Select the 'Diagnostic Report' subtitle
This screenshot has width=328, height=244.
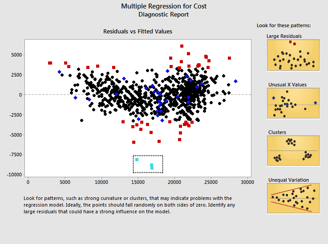[x=163, y=14]
